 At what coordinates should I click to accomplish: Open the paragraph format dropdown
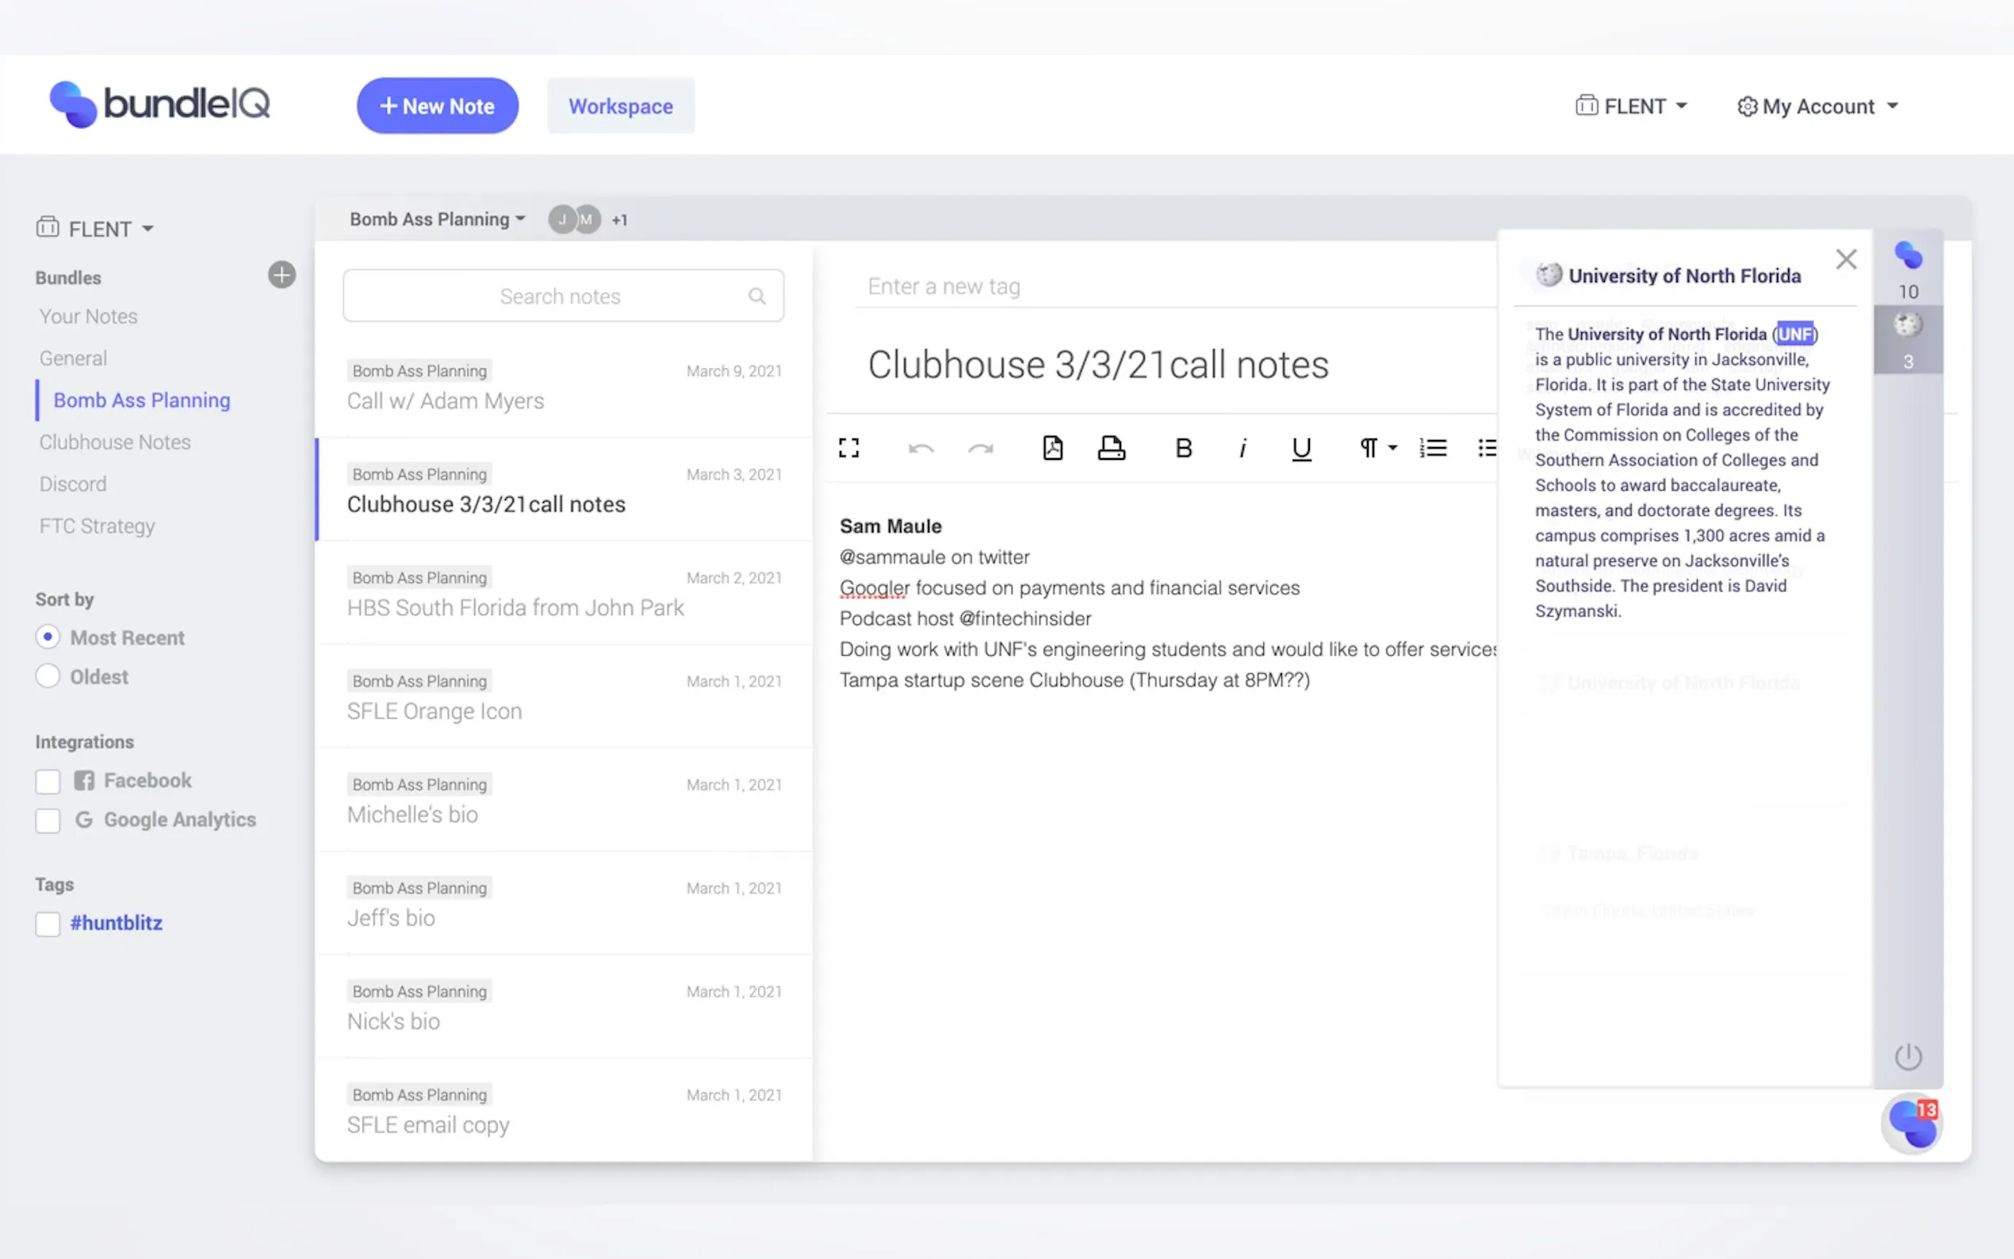tap(1376, 448)
